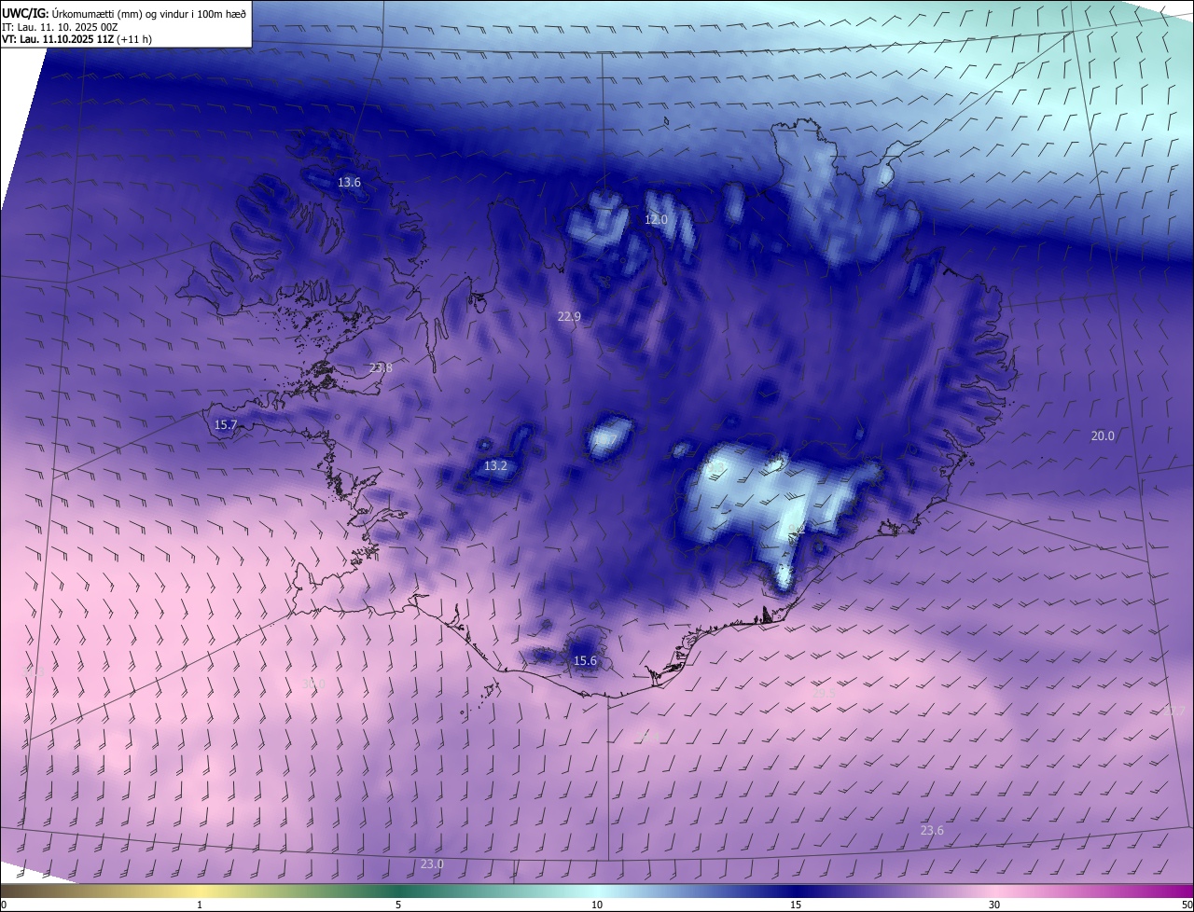Click the 12.0 value label in north Iceland
This screenshot has width=1194, height=912.
pos(656,219)
